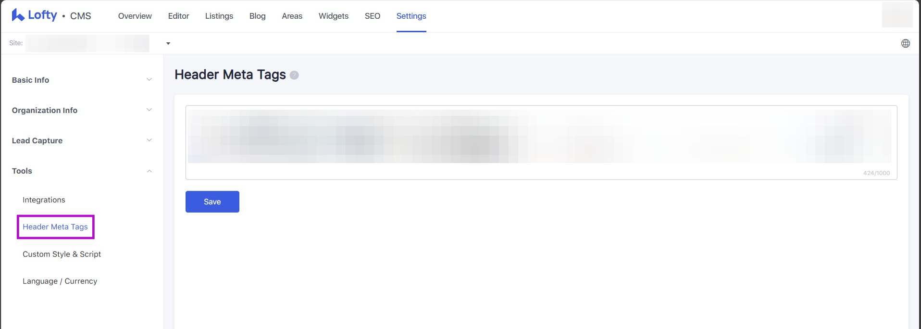Switch to the Editor tab
The width and height of the screenshot is (921, 329).
coord(178,16)
